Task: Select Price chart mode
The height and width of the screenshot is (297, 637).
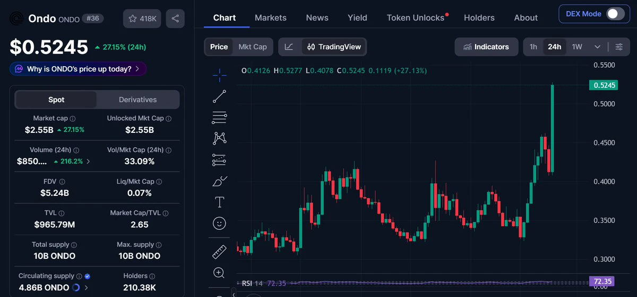Action: point(219,47)
